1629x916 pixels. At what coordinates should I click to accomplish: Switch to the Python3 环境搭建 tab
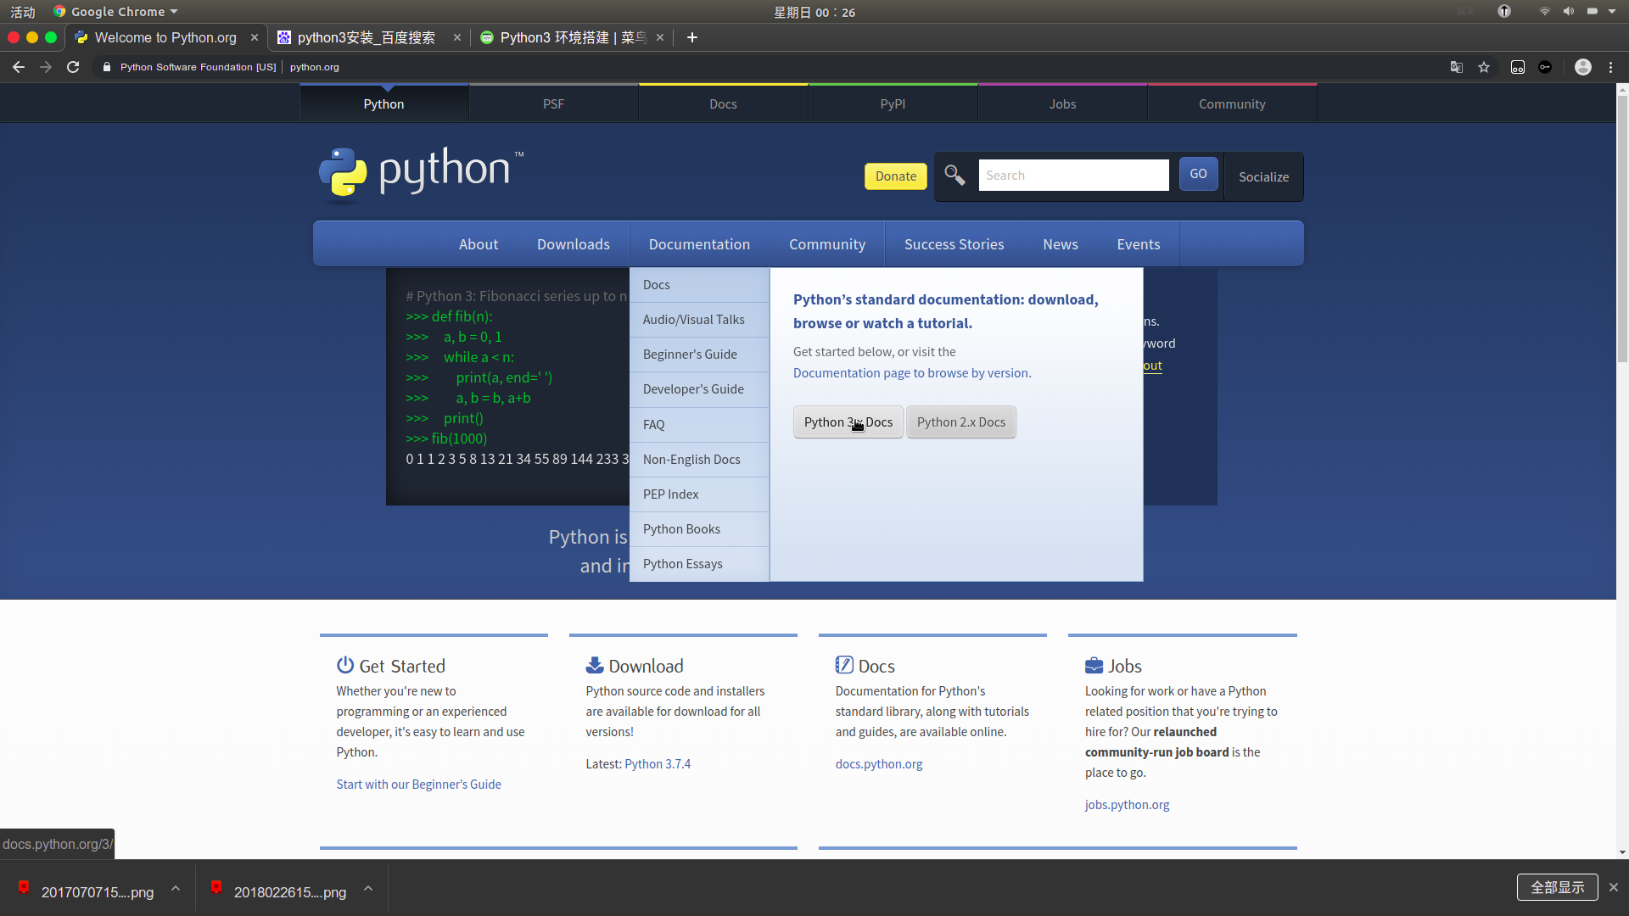(x=574, y=37)
